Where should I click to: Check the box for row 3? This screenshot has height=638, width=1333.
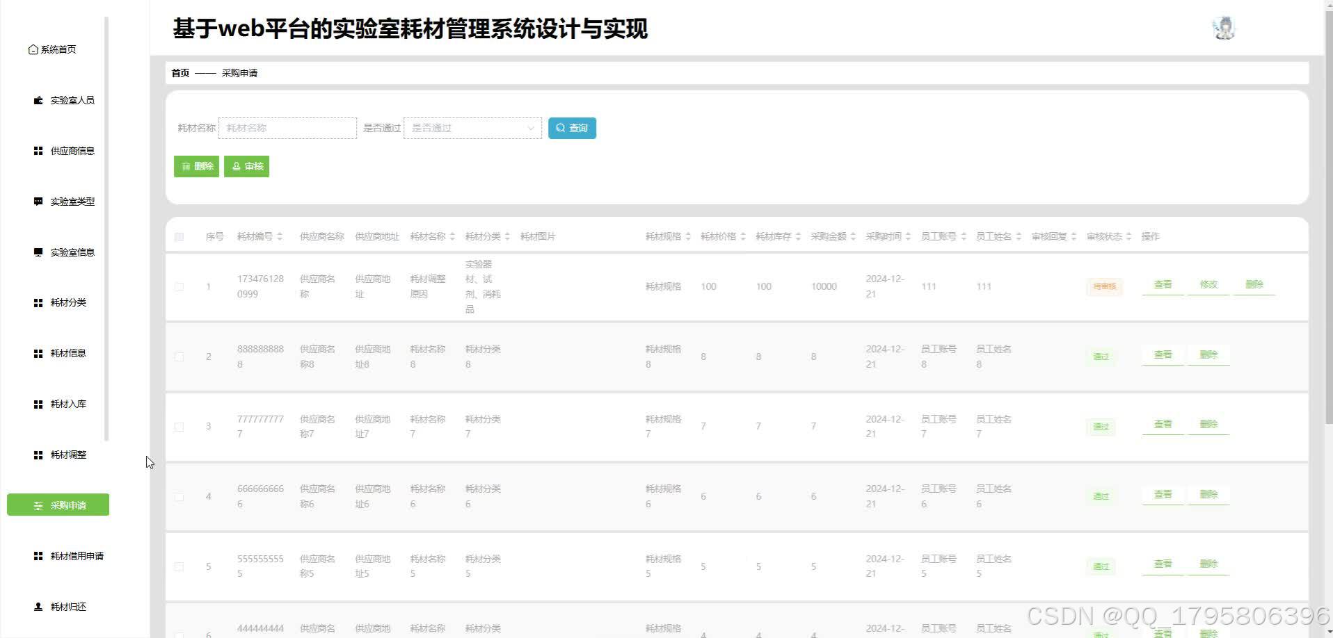tap(179, 427)
